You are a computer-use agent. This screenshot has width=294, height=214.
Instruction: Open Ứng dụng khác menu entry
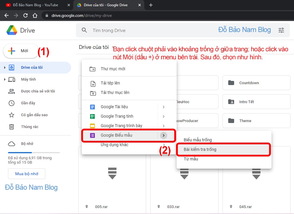[129, 145]
